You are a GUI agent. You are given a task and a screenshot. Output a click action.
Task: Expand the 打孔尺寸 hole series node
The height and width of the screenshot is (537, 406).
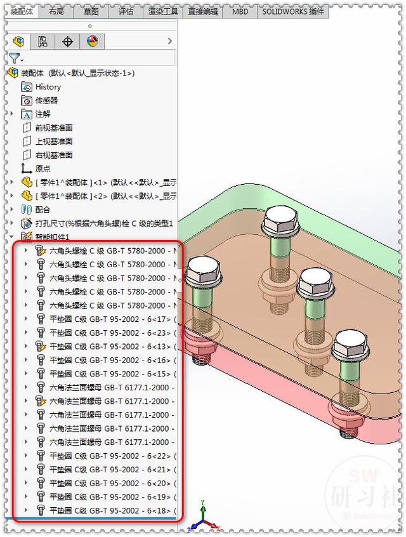(x=12, y=223)
